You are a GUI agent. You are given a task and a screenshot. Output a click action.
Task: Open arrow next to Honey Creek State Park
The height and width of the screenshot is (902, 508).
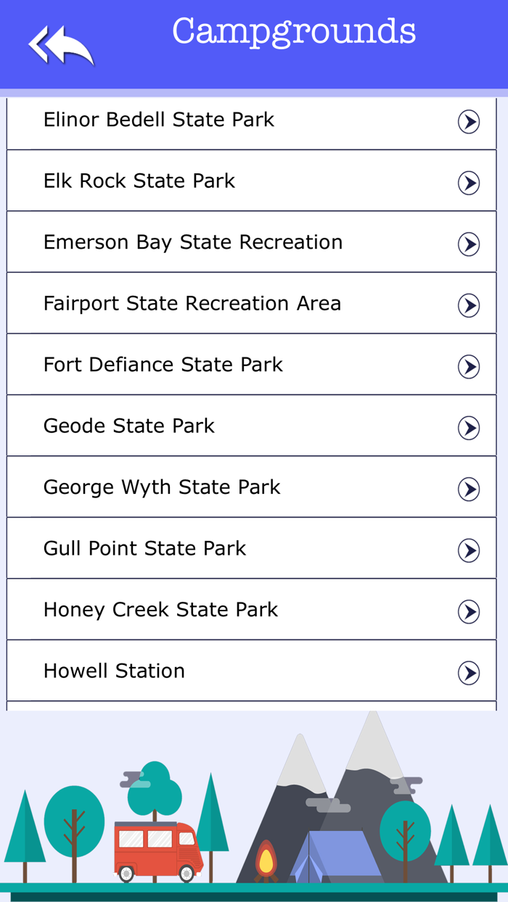click(470, 611)
